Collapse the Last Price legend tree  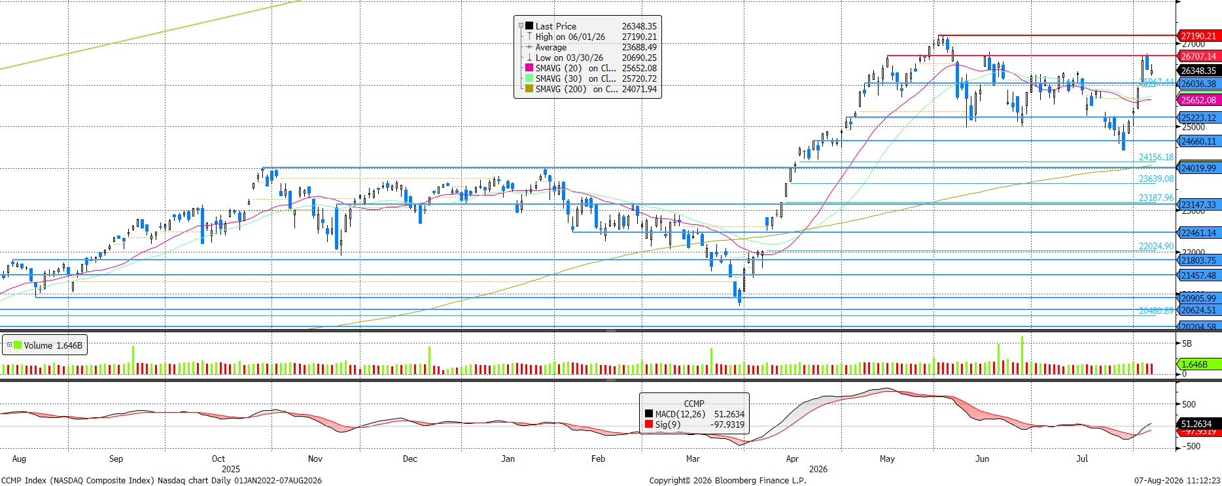tap(521, 26)
